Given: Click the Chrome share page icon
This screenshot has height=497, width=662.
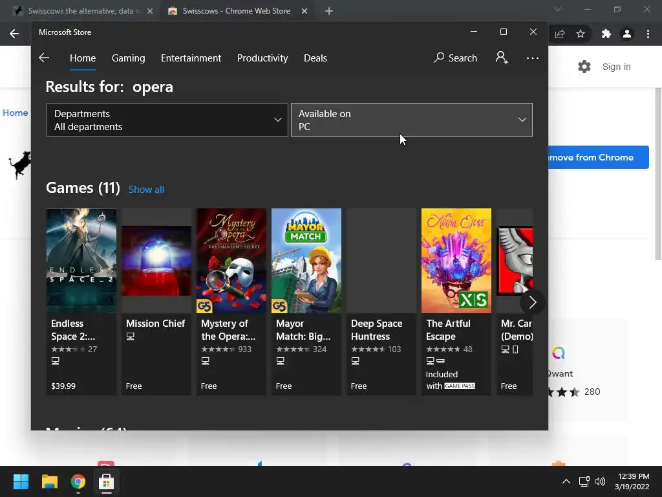Looking at the screenshot, I should click(x=560, y=34).
